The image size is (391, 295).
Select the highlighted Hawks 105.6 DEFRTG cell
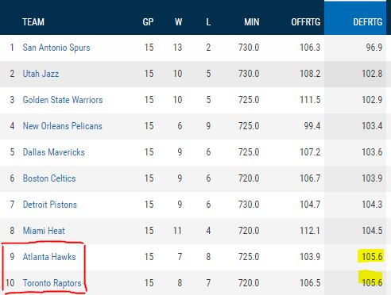(370, 256)
